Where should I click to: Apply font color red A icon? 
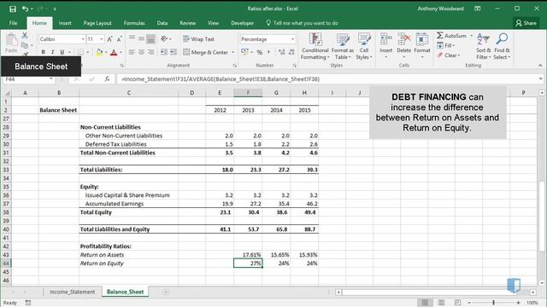click(x=114, y=52)
